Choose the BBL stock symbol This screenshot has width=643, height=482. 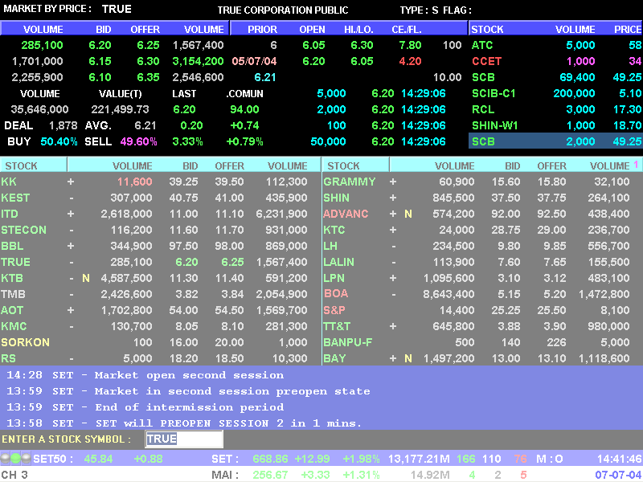12,246
